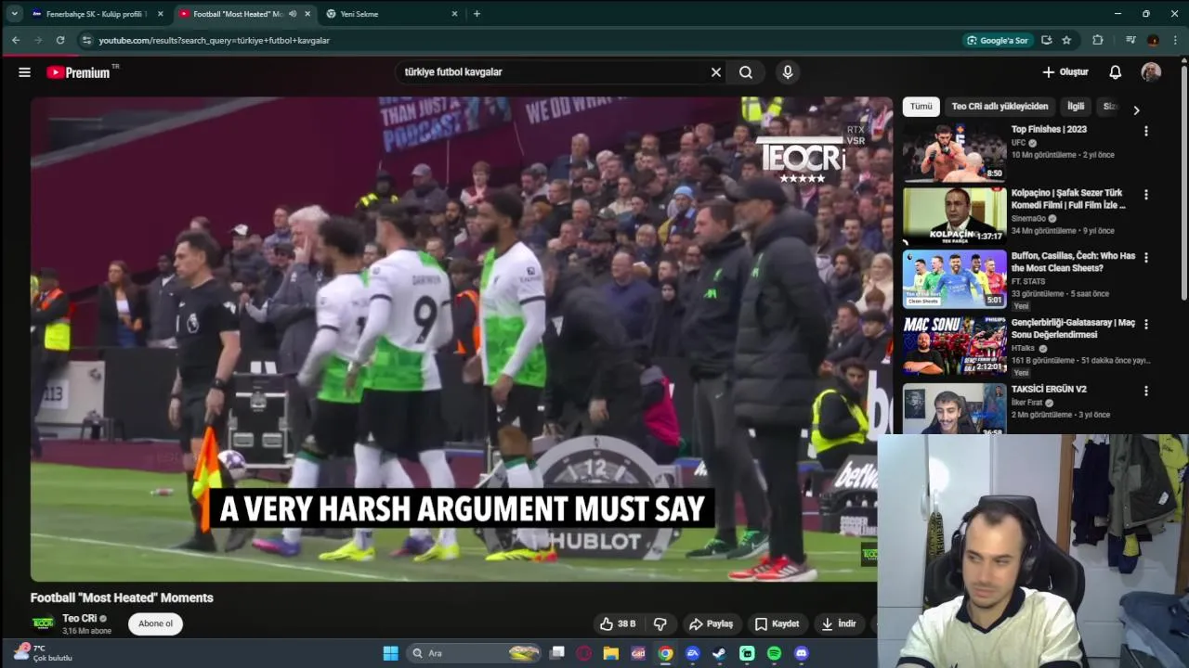Open media controls icon in toolbar
This screenshot has width=1189, height=668.
pyautogui.click(x=1130, y=41)
